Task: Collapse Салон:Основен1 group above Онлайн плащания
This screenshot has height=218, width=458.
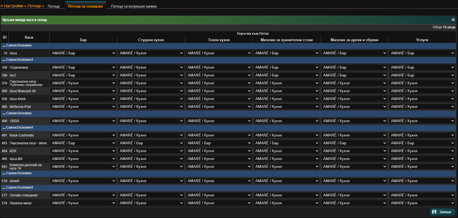Action: [4, 188]
